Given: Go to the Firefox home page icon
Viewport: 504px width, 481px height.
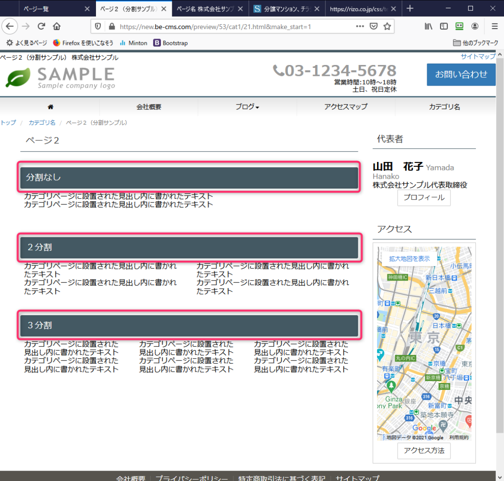Looking at the screenshot, I should pyautogui.click(x=57, y=27).
